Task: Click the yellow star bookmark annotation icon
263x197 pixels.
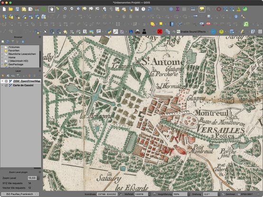Action: coord(65,31)
